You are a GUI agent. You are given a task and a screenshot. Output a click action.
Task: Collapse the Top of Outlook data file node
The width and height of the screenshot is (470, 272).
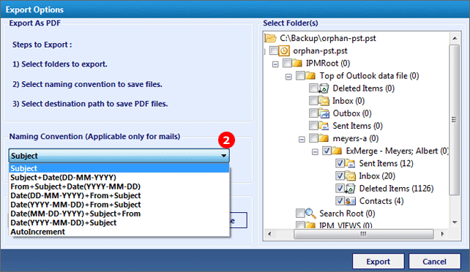point(288,77)
